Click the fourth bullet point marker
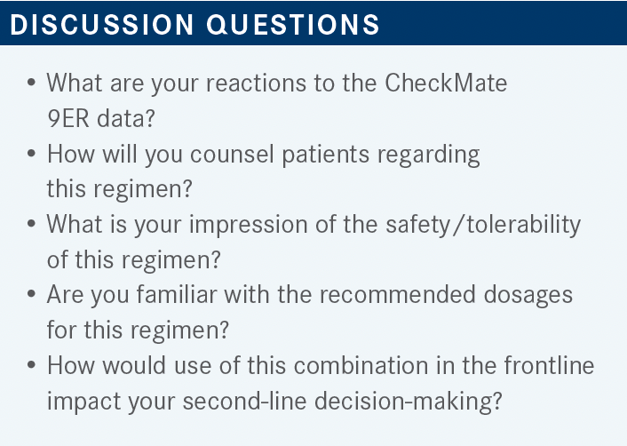 (x=32, y=294)
